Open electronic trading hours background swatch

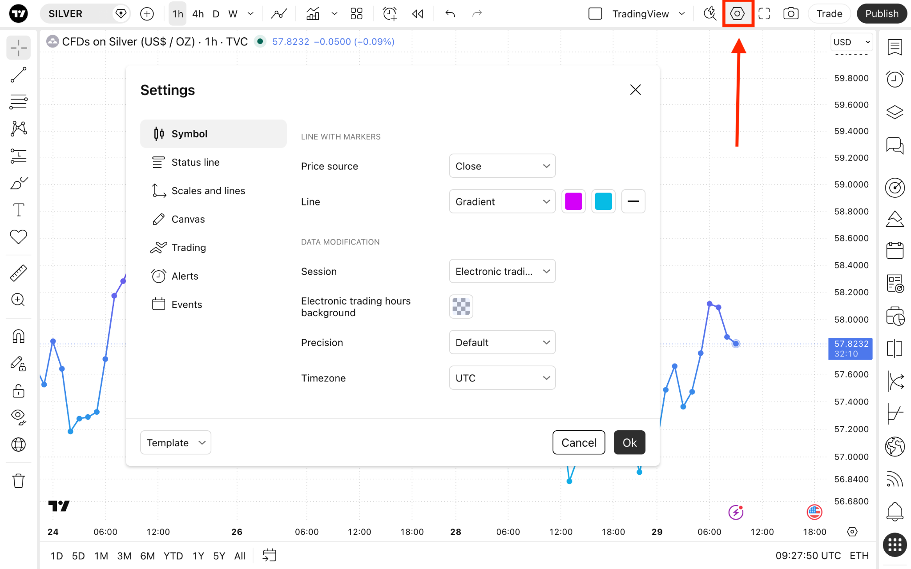(x=461, y=306)
